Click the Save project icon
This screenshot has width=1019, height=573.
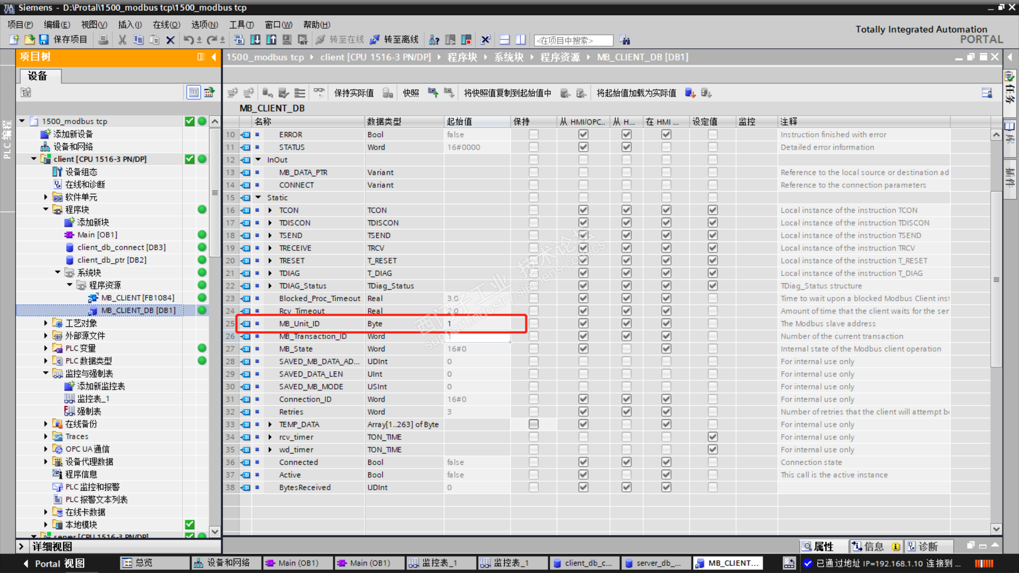point(44,40)
